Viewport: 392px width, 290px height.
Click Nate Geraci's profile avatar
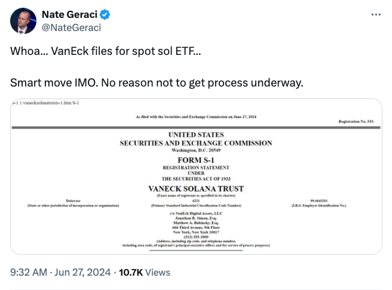(23, 20)
